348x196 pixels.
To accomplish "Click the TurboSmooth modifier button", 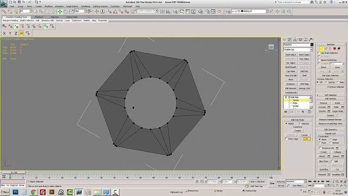I will [x=291, y=93].
